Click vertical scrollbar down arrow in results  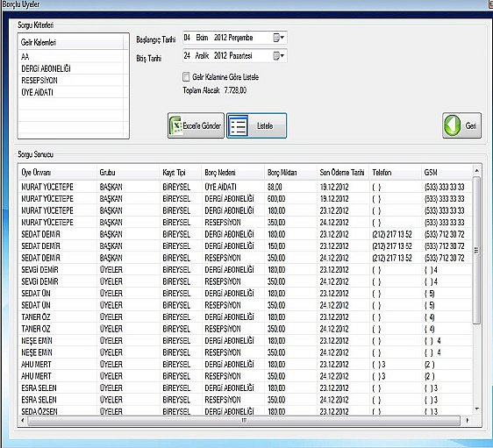tap(476, 409)
